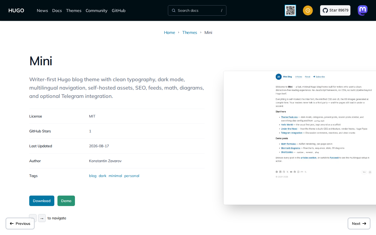Image resolution: width=376 pixels, height=235 pixels.
Task: Click the MIT license value
Action: tap(92, 116)
